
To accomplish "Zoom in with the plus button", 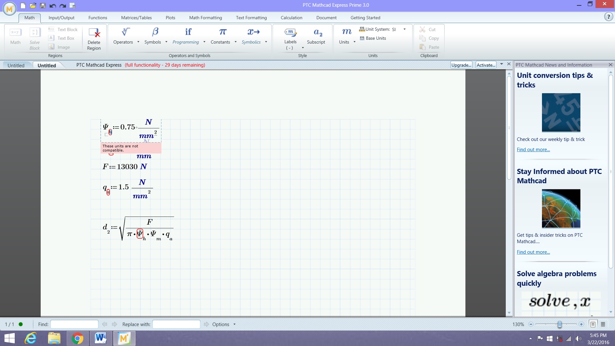I will [581, 325].
